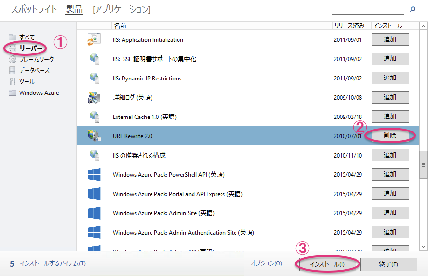
Task: Select the URL Rewrite 2.0 row text
Action: pyautogui.click(x=132, y=136)
